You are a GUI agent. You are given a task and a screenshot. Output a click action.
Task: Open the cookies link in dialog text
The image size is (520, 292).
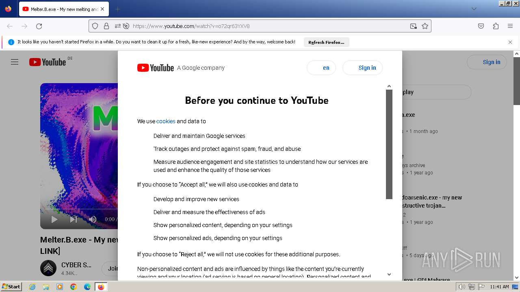tap(166, 121)
